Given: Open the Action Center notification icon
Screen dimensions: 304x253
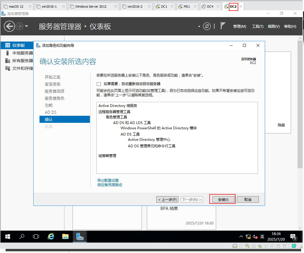Looking at the screenshot, I should [293, 237].
